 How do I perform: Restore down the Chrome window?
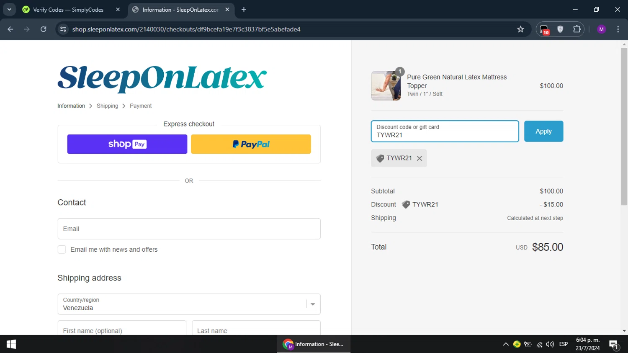click(597, 9)
